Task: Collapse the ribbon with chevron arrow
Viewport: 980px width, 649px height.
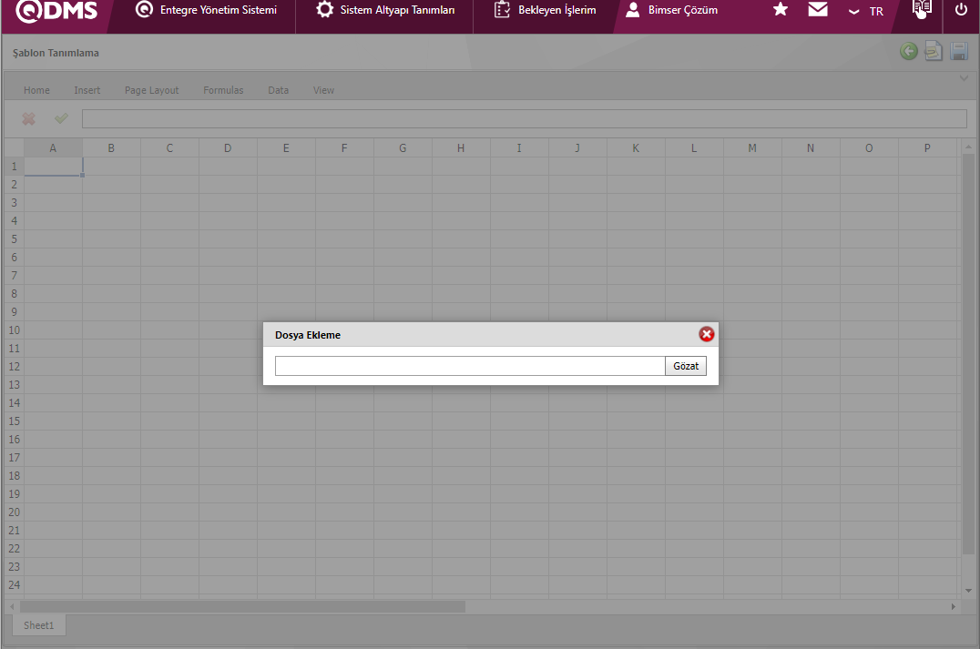Action: [965, 79]
